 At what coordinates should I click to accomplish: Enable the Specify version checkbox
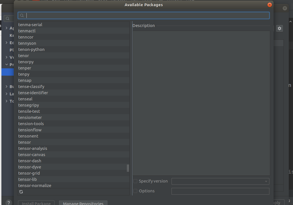[135, 181]
